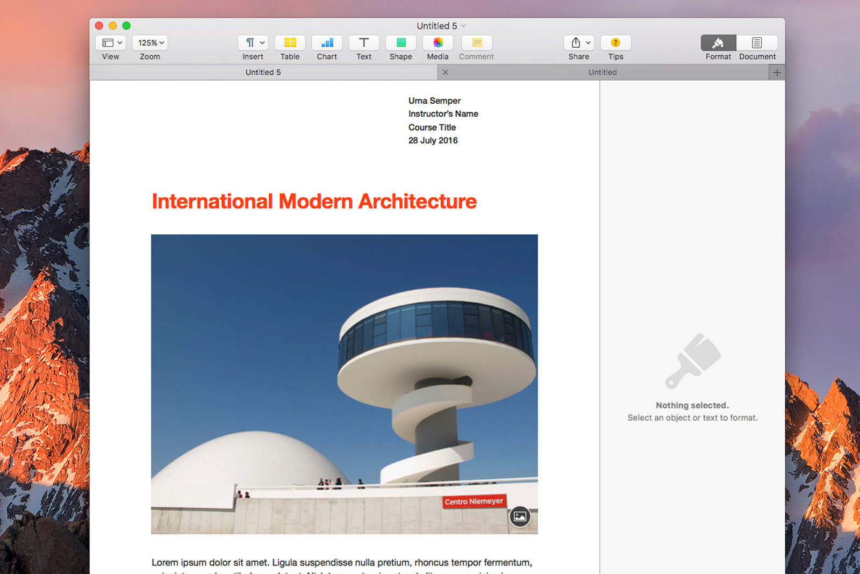Click the Text box tool
The image size is (860, 574).
364,47
